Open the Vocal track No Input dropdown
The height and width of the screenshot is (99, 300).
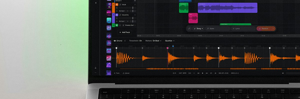(124, 11)
